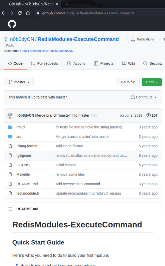Switch to Pull requests tab

(45, 63)
